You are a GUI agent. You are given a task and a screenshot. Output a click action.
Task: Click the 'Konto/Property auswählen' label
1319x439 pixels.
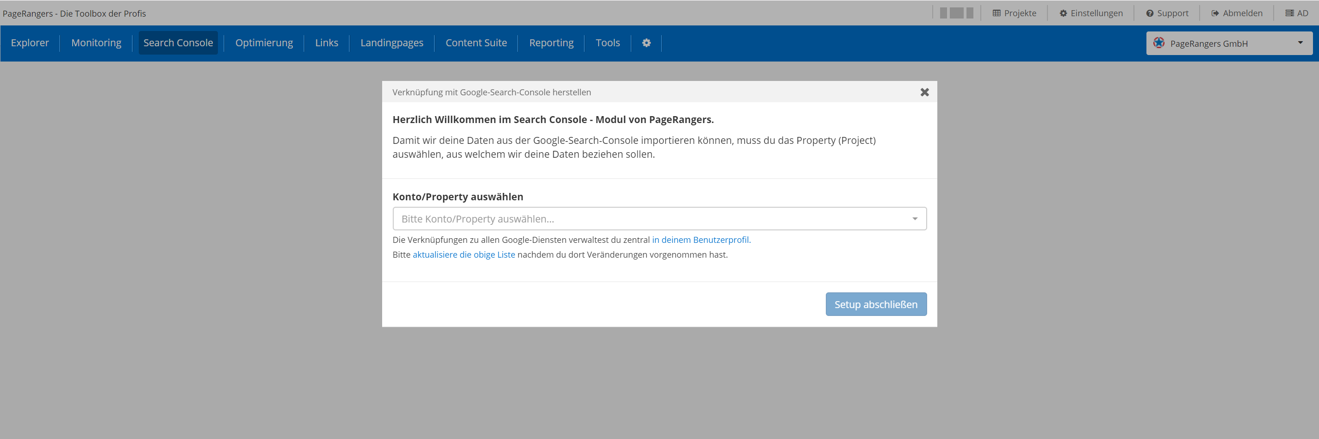click(458, 197)
